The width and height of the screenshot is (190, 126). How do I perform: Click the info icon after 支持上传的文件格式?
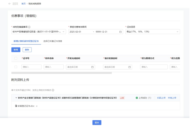pos(53,90)
